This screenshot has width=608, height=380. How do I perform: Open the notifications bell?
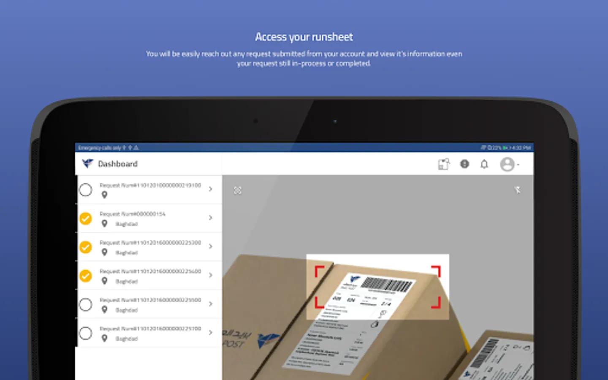(x=484, y=164)
